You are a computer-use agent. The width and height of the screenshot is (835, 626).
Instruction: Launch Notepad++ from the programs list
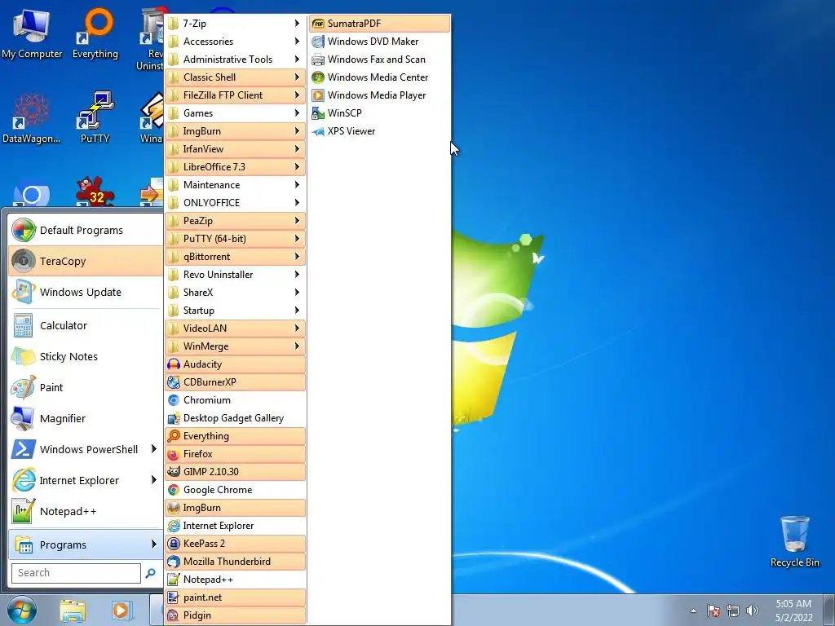tap(236, 580)
